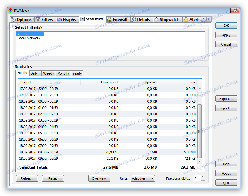Sort by the Download column header
Image resolution: width=248 pixels, height=196 pixels.
pyautogui.click(x=100, y=82)
